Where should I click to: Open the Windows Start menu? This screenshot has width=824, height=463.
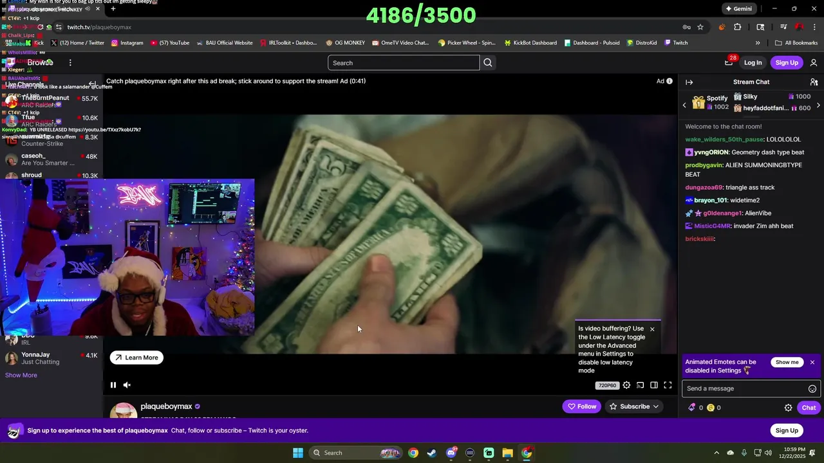tap(298, 453)
